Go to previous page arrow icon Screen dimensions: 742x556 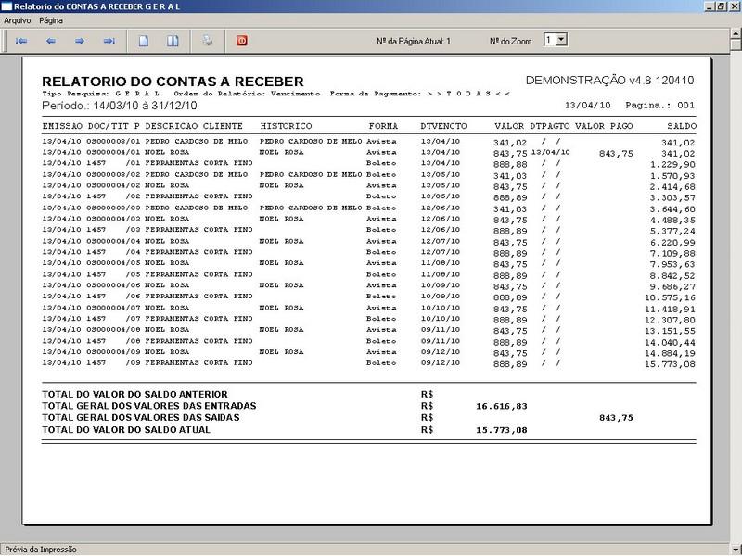click(51, 41)
